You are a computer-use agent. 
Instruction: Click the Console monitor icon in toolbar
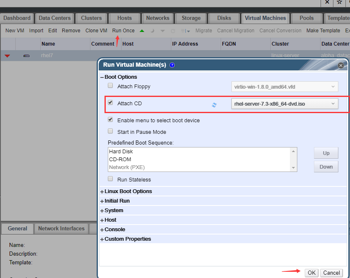tap(183, 31)
